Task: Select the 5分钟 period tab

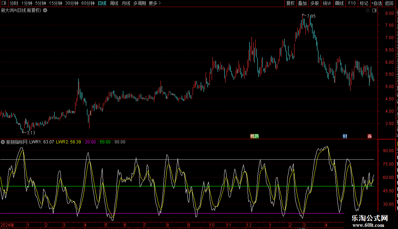Action: (x=41, y=3)
